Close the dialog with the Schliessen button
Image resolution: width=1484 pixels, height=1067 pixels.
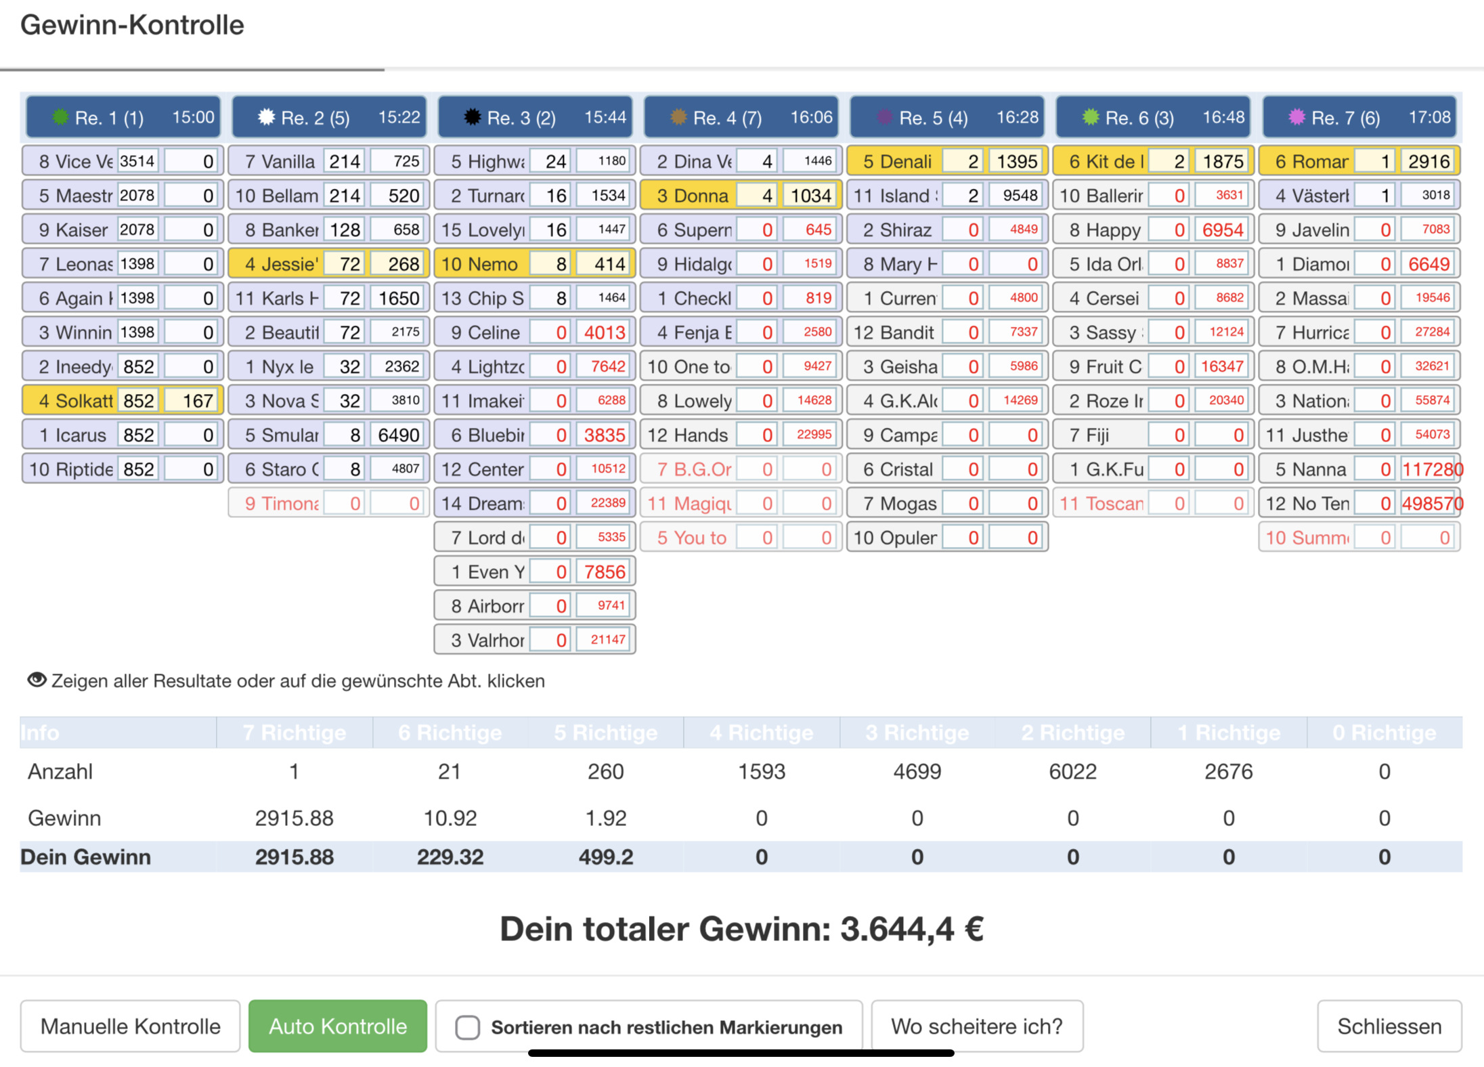(x=1389, y=1026)
